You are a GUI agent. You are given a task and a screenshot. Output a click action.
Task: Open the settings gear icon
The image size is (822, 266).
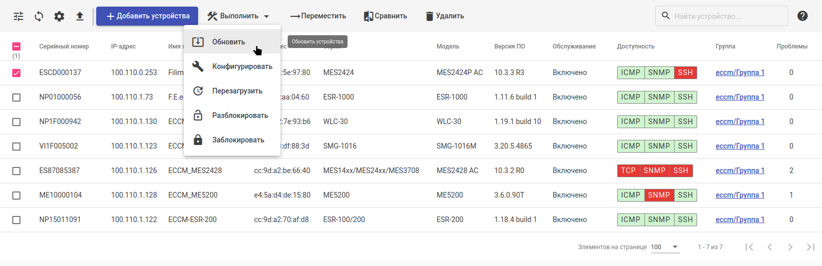pyautogui.click(x=59, y=16)
